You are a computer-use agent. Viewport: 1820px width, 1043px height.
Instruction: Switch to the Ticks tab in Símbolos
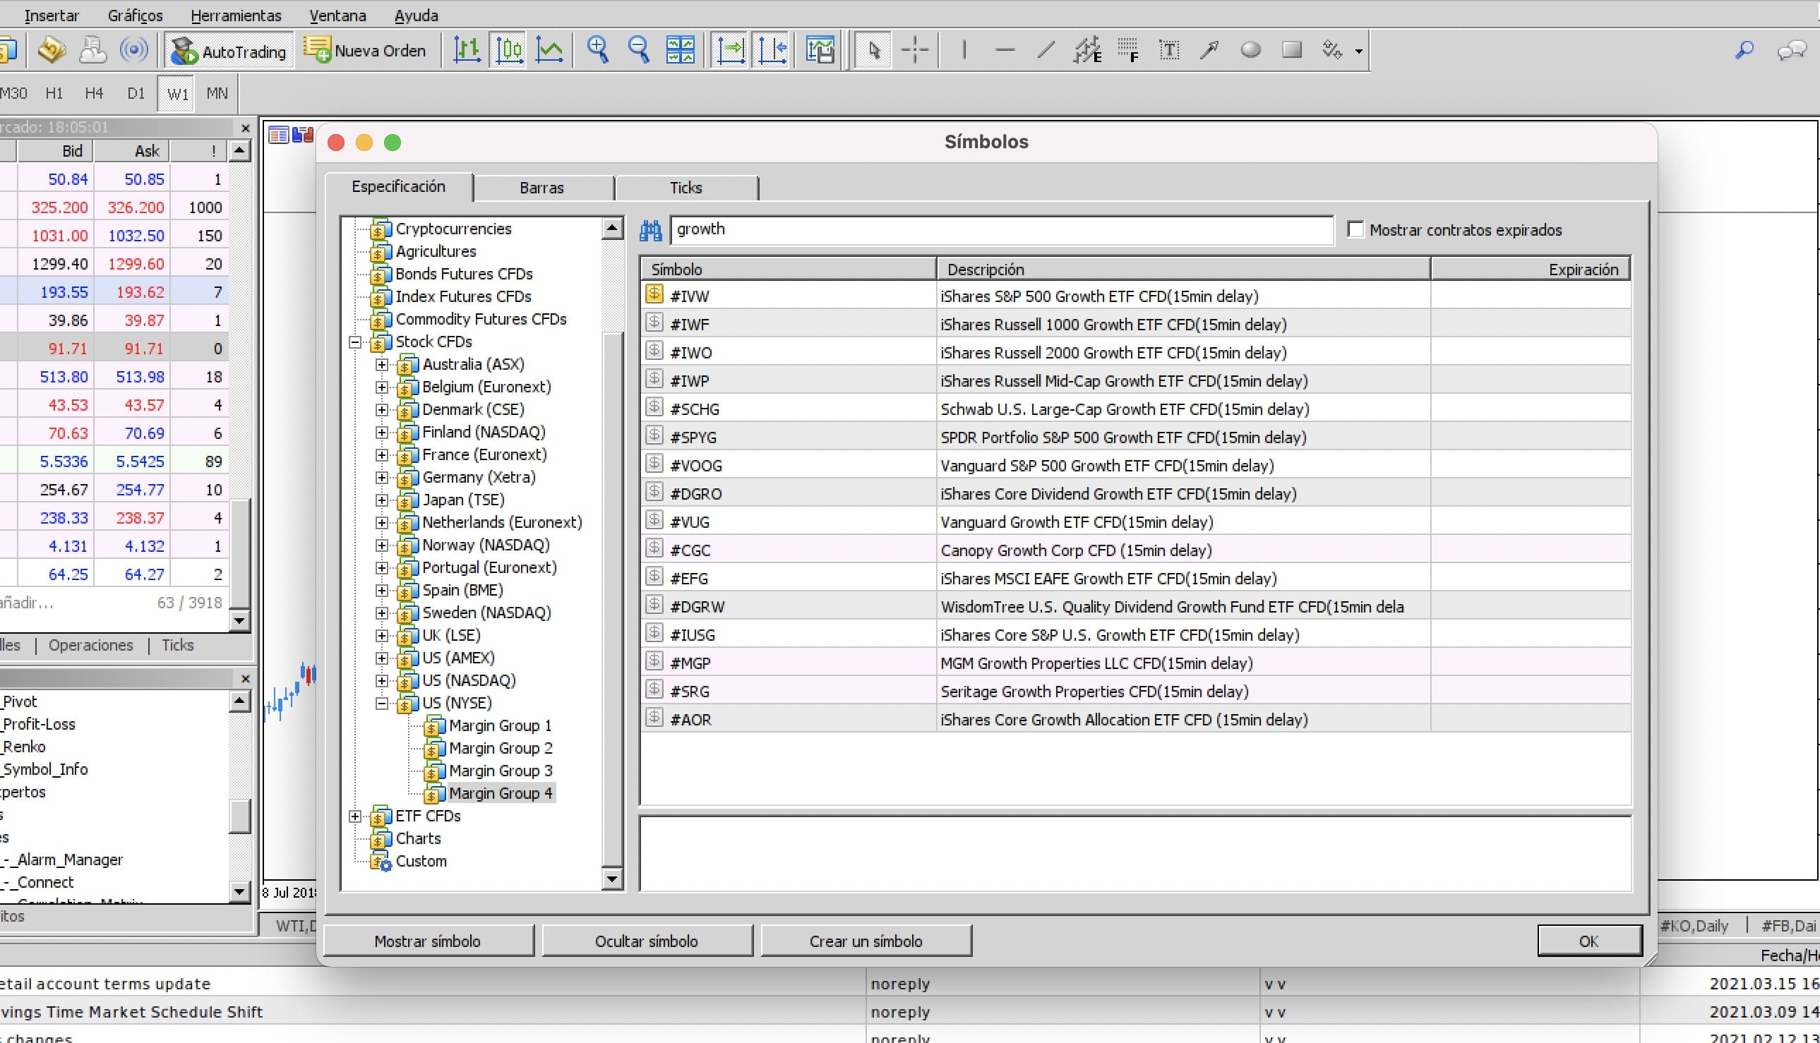[x=686, y=188]
